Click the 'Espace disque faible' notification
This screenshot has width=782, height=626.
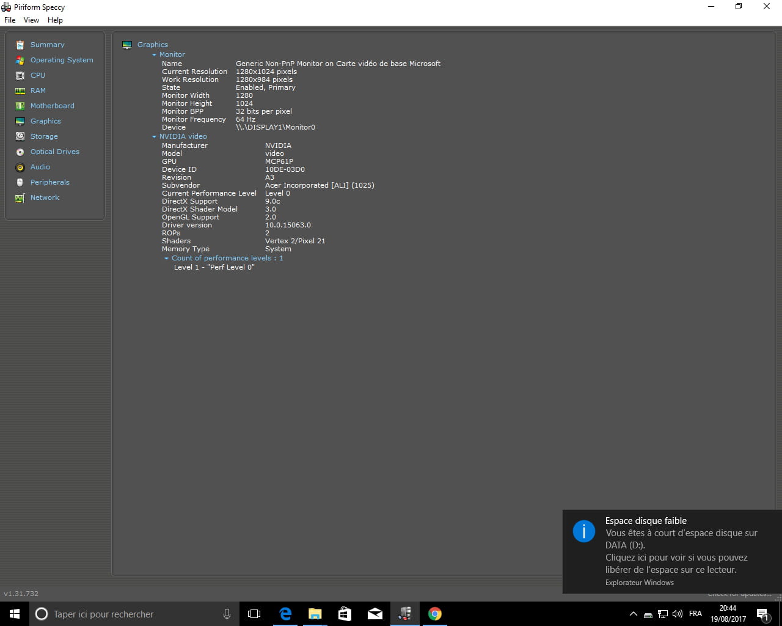[672, 551]
